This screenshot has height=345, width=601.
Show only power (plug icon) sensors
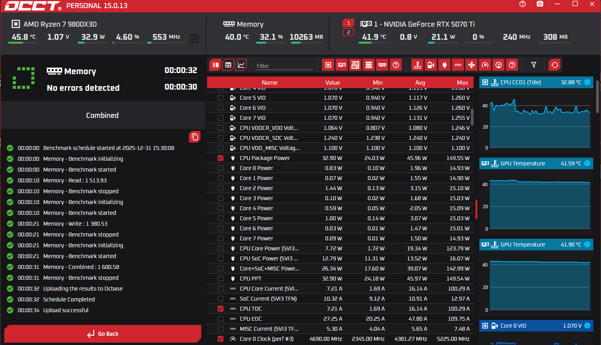tap(445, 65)
